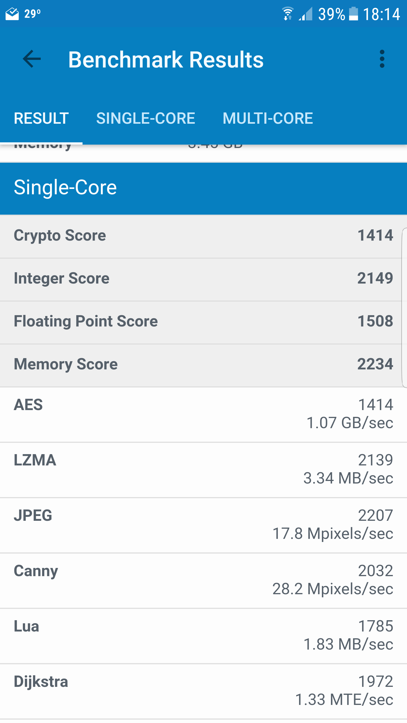407x723 pixels.
Task: Tap the battery status icon
Action: (x=353, y=14)
